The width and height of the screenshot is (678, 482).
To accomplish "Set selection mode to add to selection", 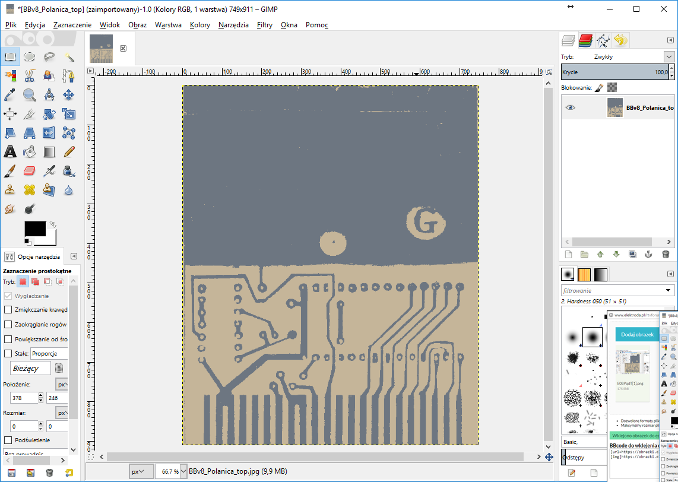I will 35,281.
